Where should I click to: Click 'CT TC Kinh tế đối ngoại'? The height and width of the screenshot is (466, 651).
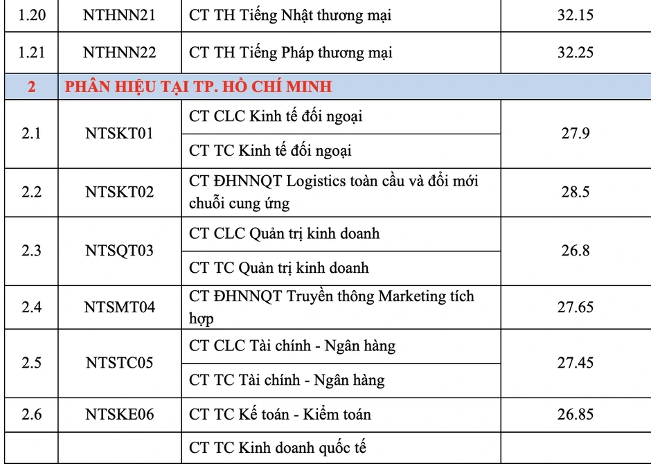(x=270, y=151)
